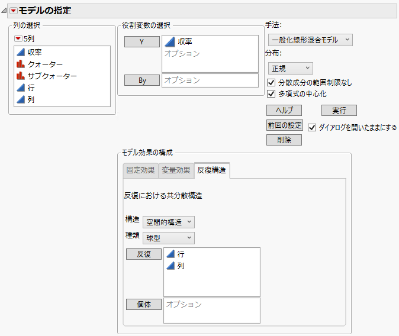Click the red triangle beside モデルの指定
Screen dimensions: 399x336
pos(13,10)
